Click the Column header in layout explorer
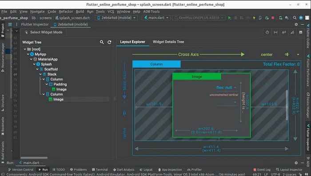The width and height of the screenshot is (311, 176). click(156, 64)
